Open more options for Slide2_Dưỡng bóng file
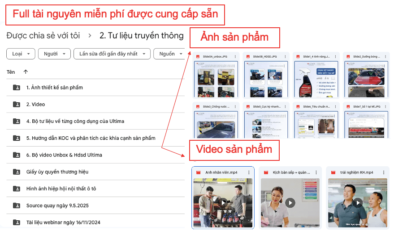394x231 pixels. (x=385, y=57)
